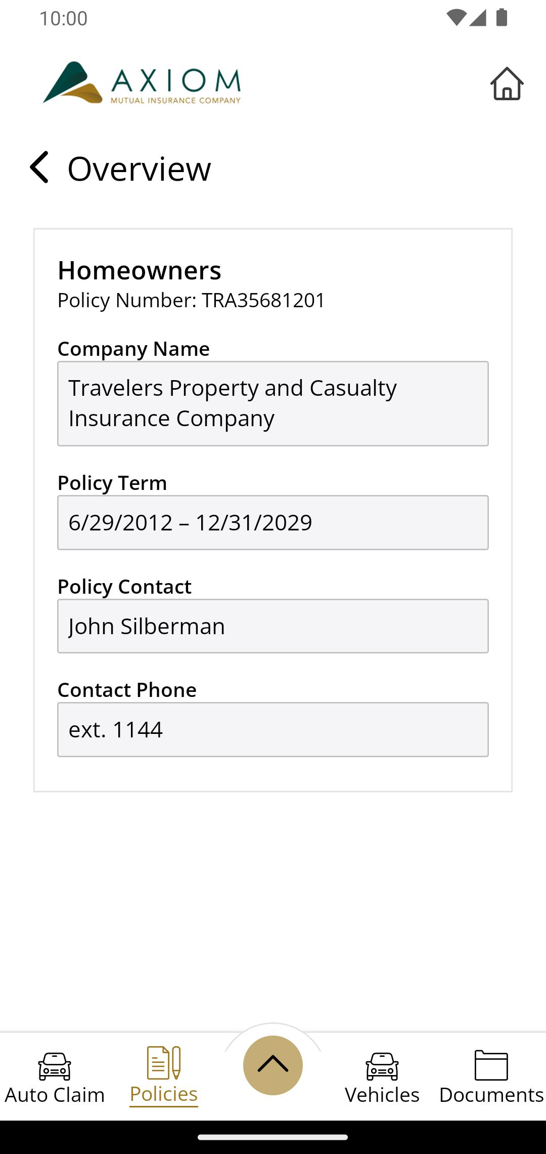Tap the Overview page title
546x1154 pixels.
[x=139, y=169]
